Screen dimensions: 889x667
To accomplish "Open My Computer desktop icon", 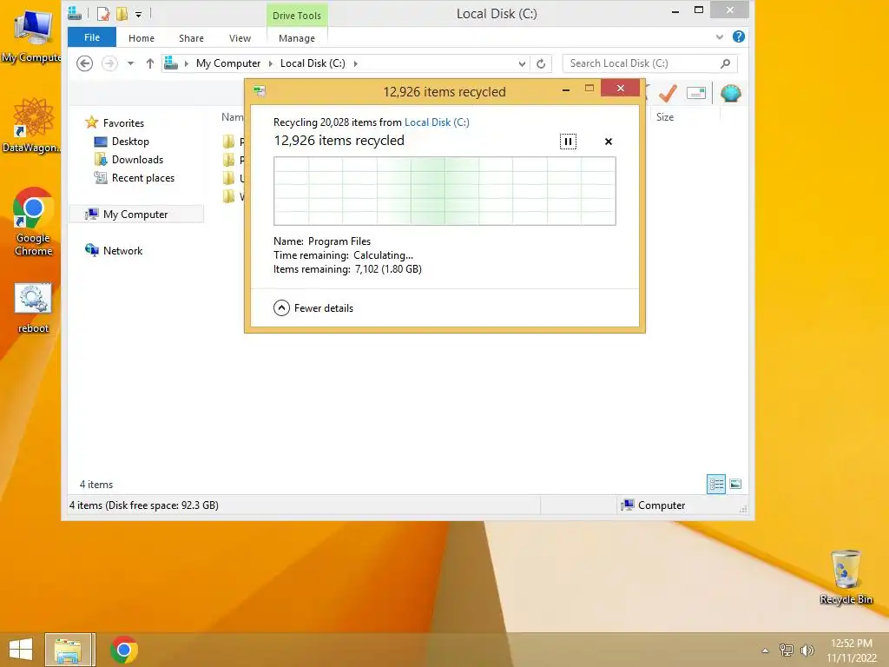I will (31, 36).
